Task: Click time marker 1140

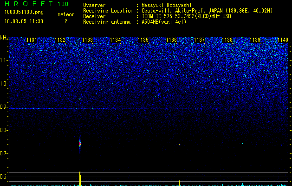Action: click(x=283, y=40)
